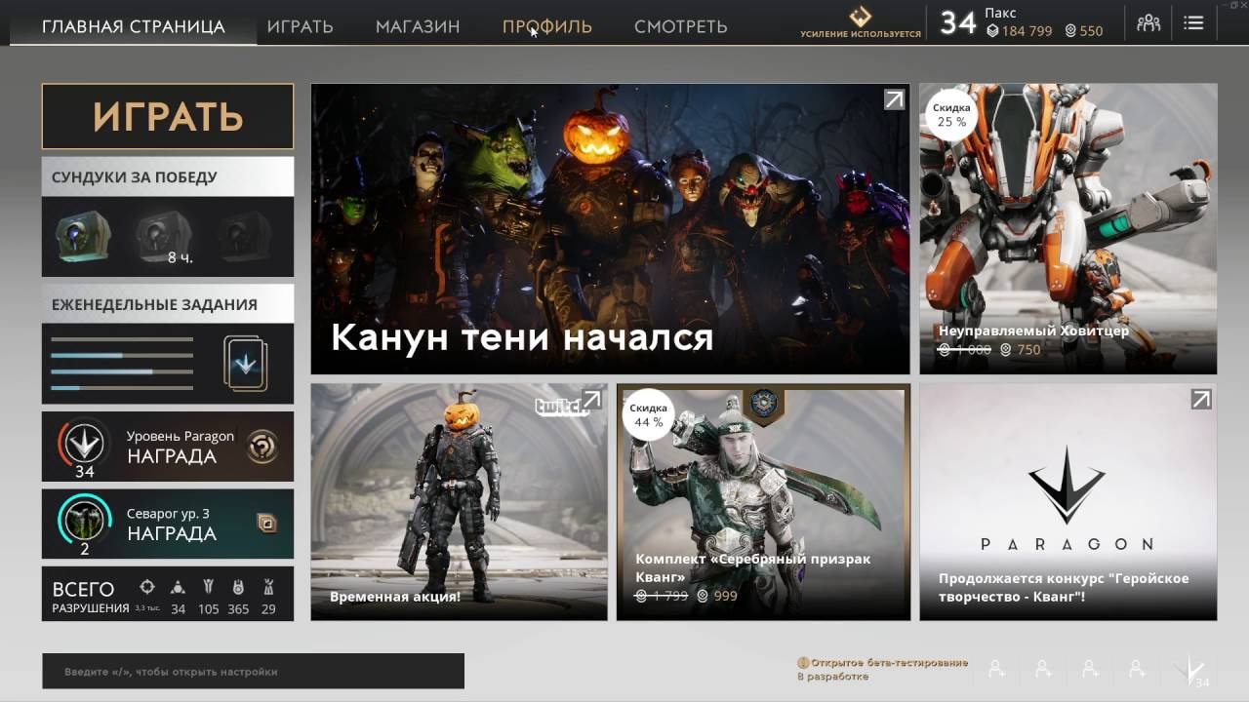Select the third dimmed victory chest

[x=244, y=237]
